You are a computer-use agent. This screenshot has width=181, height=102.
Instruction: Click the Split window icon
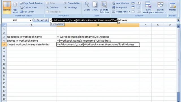point(133,3)
